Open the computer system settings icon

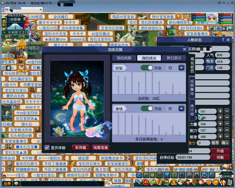pyautogui.click(x=230, y=182)
